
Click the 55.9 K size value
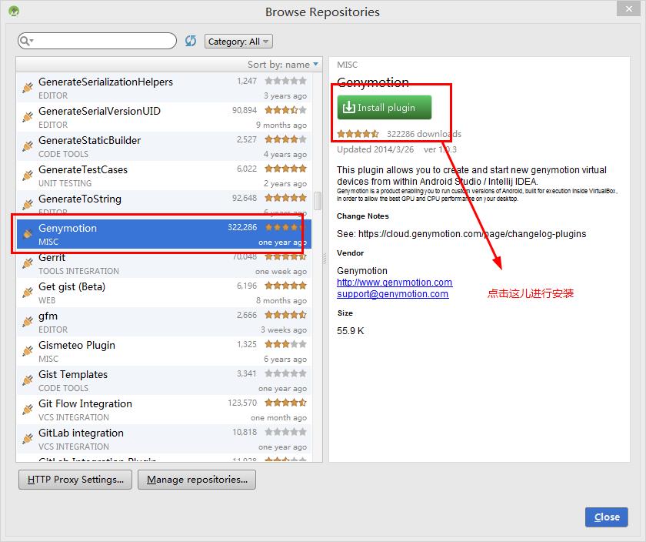(350, 331)
